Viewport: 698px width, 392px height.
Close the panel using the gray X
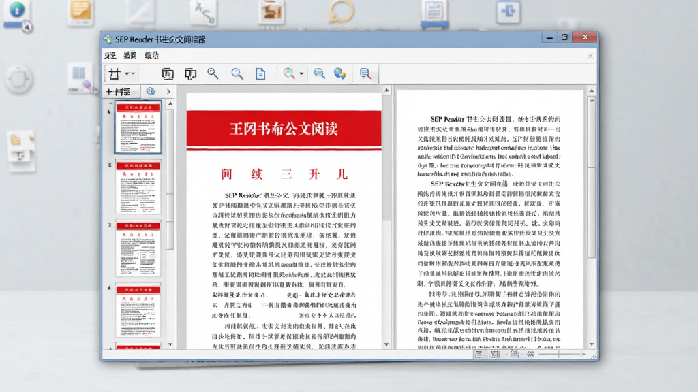click(x=590, y=56)
